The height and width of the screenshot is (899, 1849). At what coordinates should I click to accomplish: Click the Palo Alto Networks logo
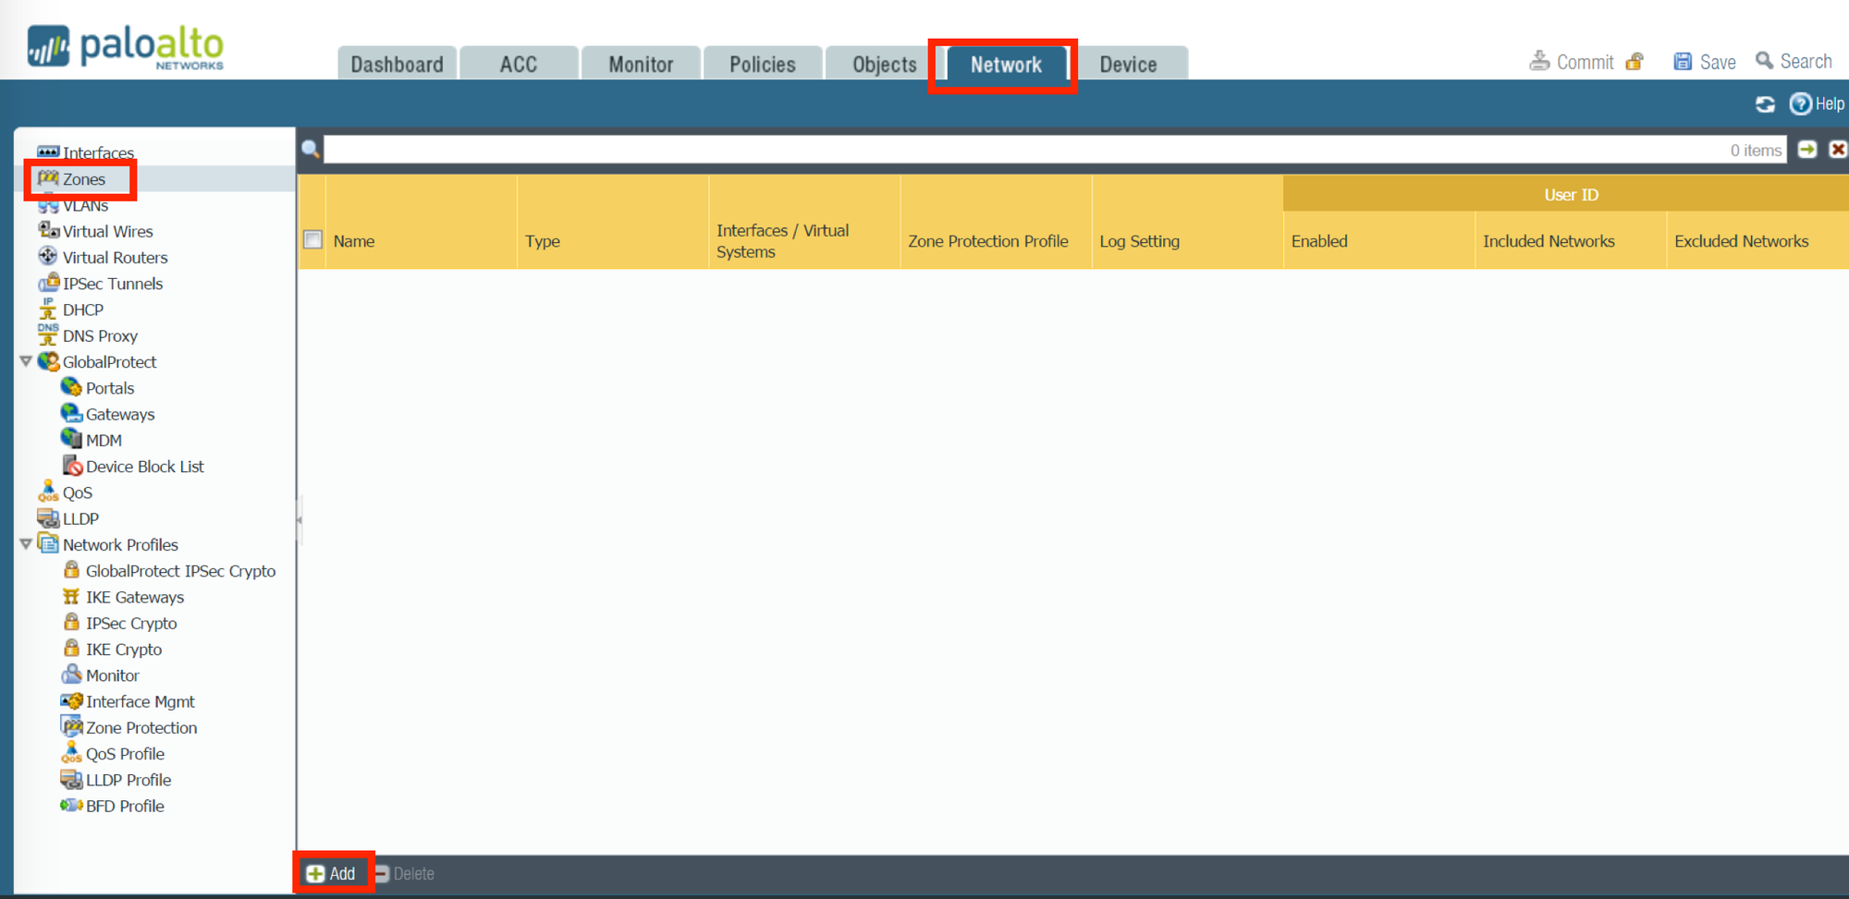click(x=126, y=47)
